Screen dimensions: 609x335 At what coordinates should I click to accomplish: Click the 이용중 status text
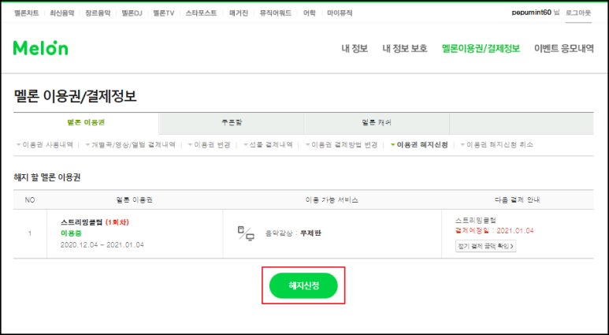tap(71, 233)
